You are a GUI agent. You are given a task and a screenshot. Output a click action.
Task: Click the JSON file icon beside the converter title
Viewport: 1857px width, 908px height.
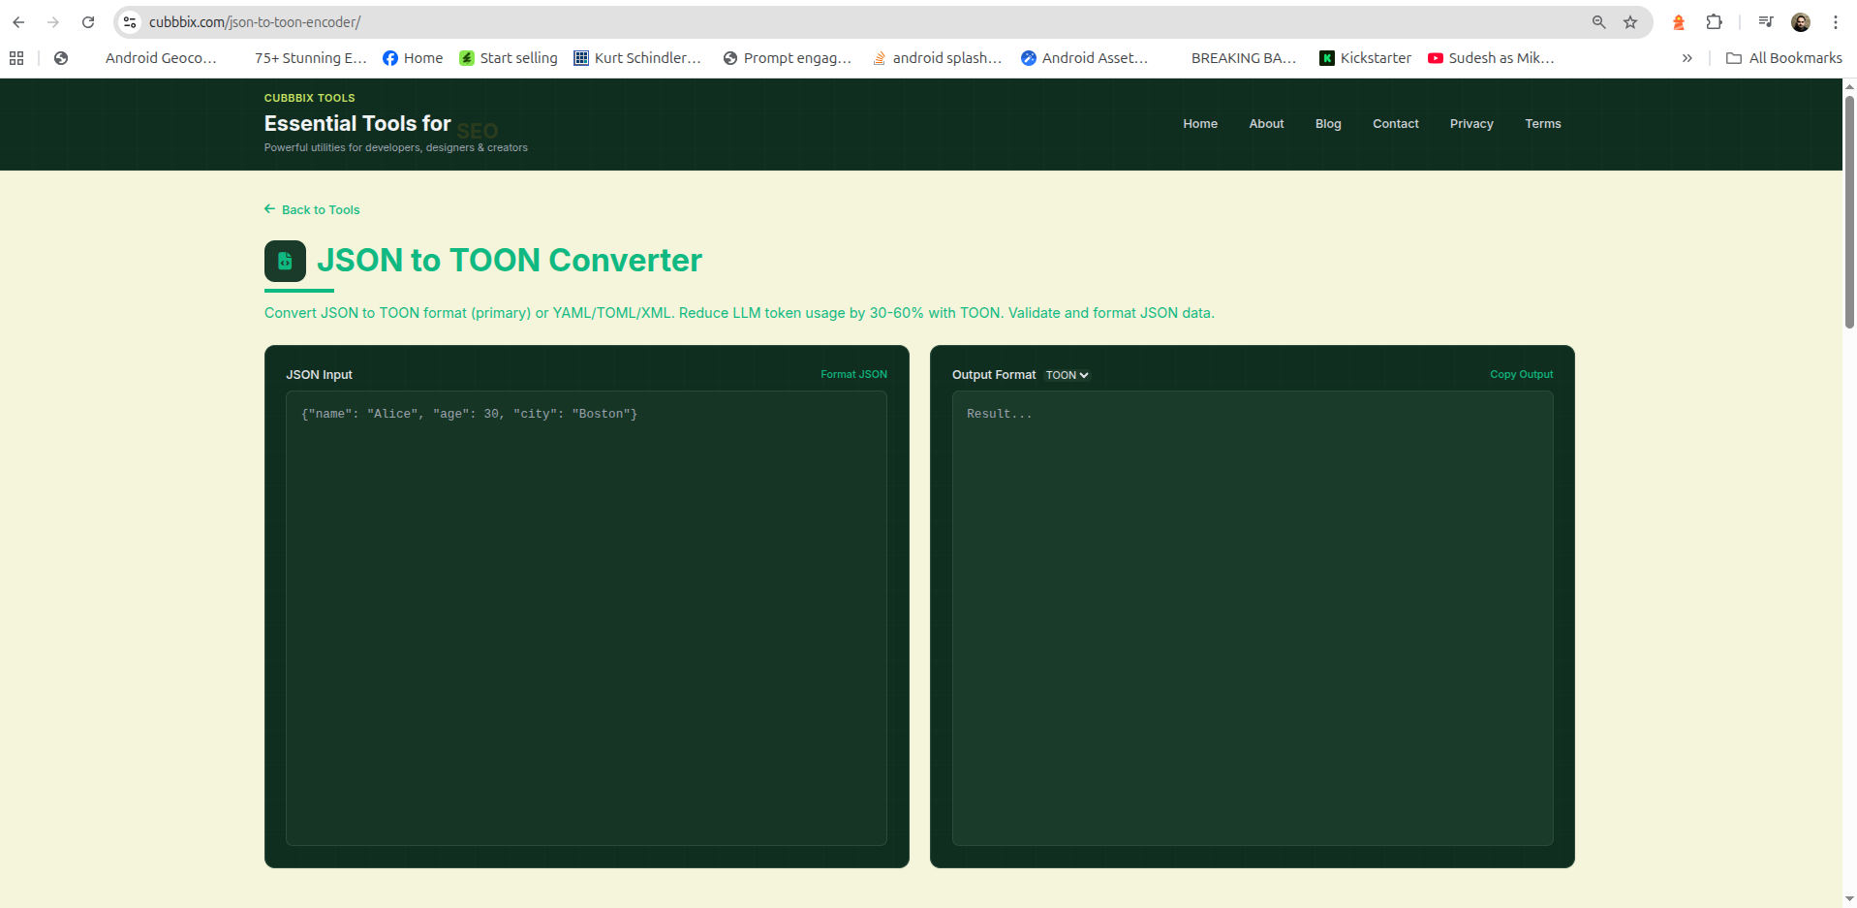click(x=285, y=261)
